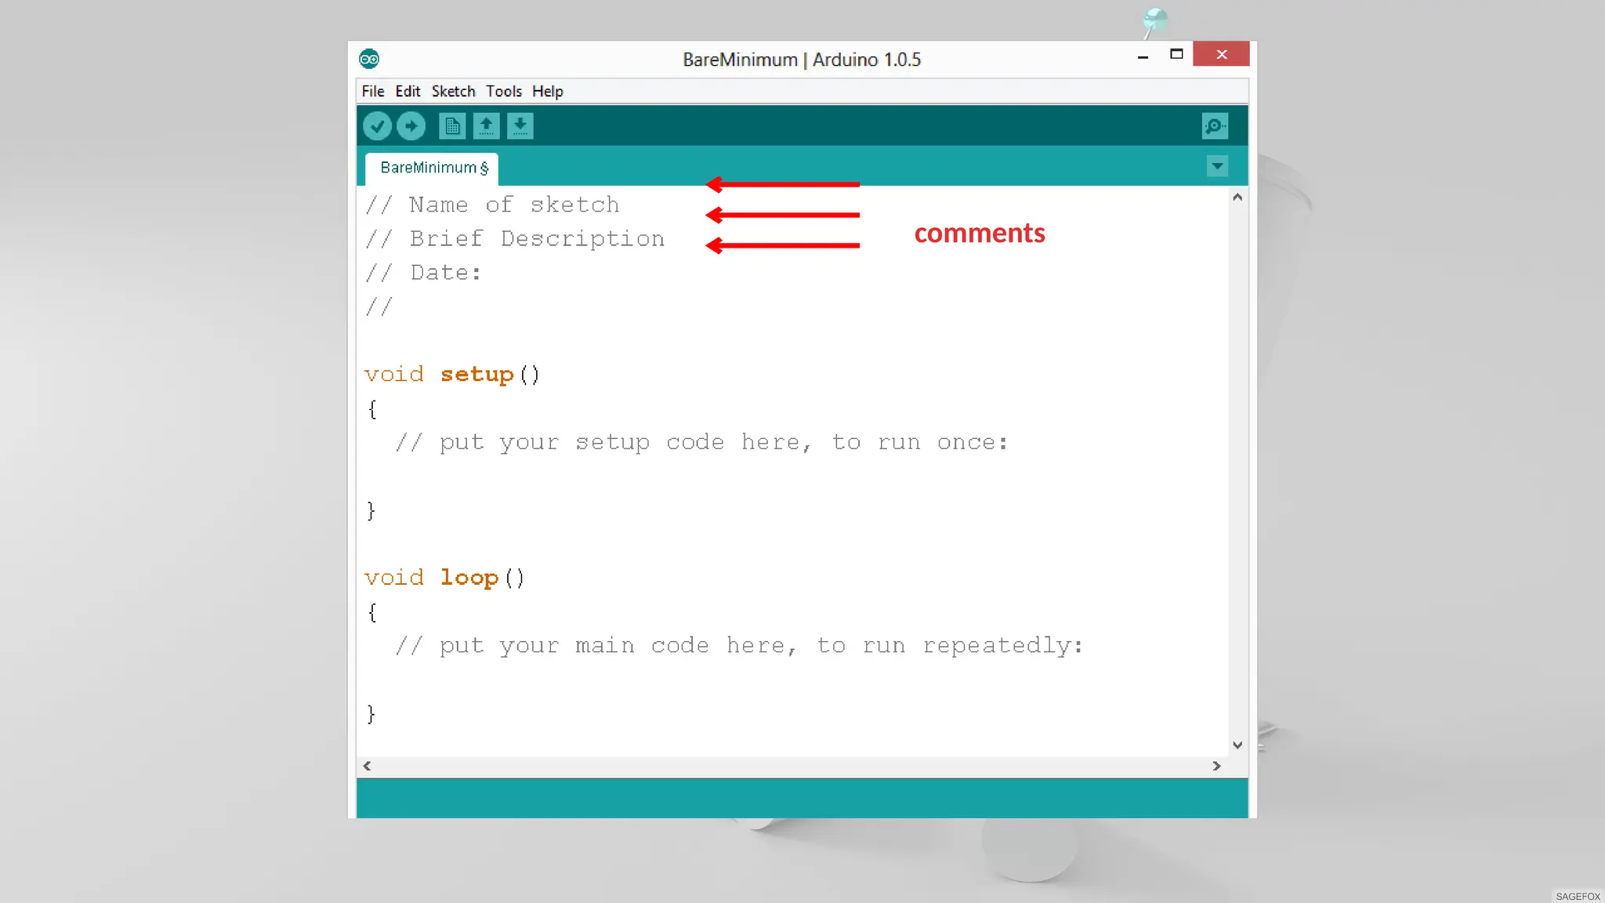Open the Tools menu
The width and height of the screenshot is (1605, 903).
503,92
